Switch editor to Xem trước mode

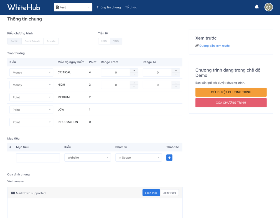(170, 193)
